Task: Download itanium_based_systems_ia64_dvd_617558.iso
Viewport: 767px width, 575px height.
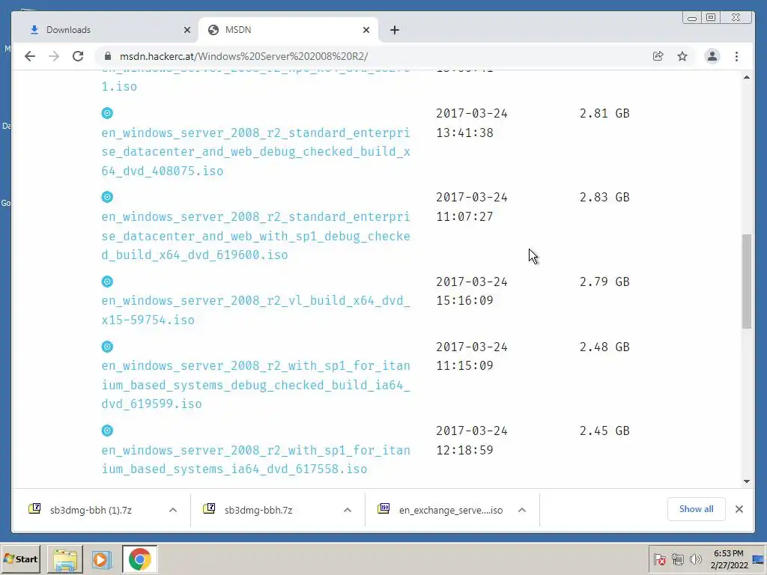Action: point(256,460)
